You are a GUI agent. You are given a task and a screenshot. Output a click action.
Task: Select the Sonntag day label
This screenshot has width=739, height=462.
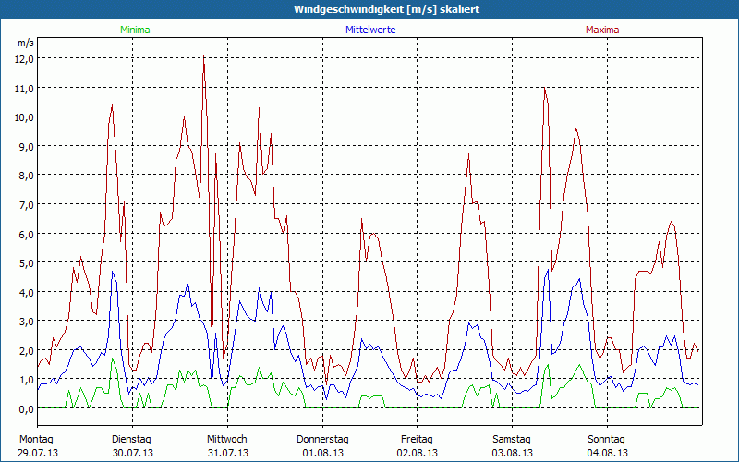pos(607,439)
